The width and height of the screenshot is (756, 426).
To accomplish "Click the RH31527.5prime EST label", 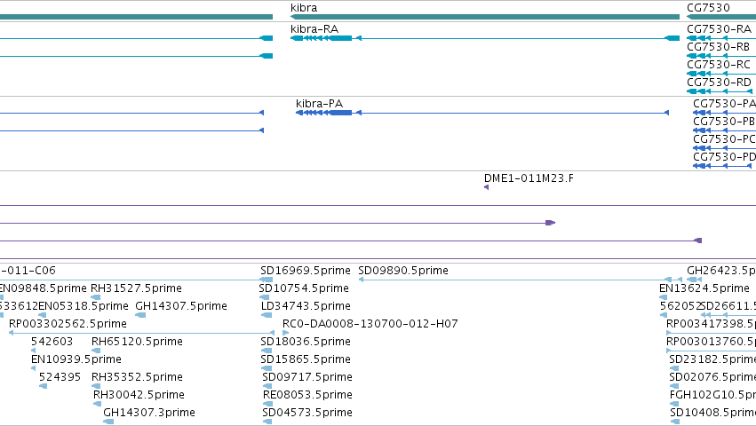I will pyautogui.click(x=137, y=288).
